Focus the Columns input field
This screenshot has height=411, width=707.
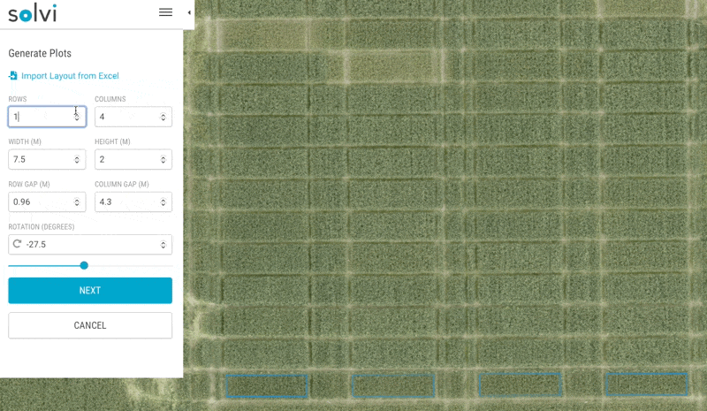(x=133, y=117)
